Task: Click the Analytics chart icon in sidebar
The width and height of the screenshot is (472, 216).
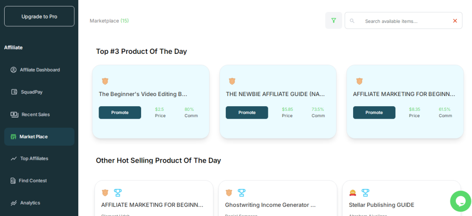Action: pyautogui.click(x=14, y=203)
